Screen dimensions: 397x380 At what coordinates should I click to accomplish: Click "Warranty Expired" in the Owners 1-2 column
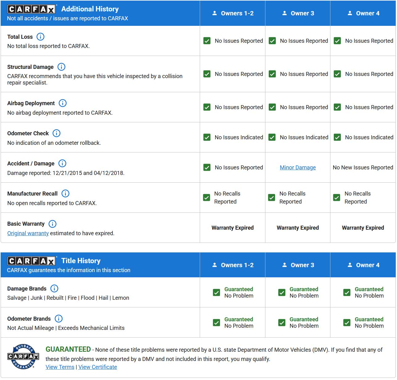coord(233,228)
